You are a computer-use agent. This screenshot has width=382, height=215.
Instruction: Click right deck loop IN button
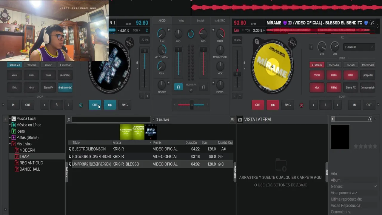pyautogui.click(x=355, y=105)
